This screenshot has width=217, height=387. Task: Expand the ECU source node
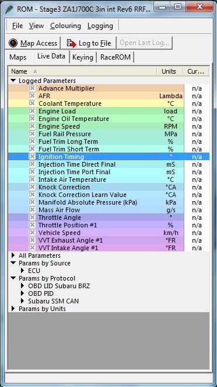(23, 271)
